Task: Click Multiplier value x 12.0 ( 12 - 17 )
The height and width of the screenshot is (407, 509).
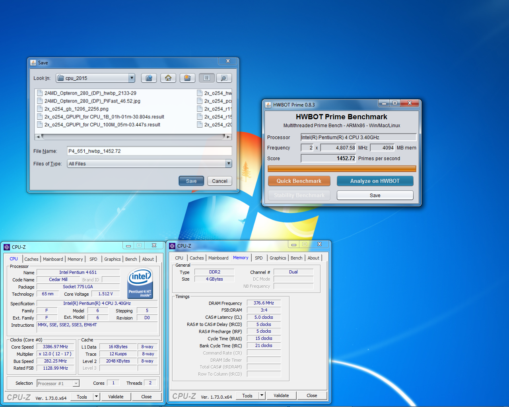Action: 56,354
